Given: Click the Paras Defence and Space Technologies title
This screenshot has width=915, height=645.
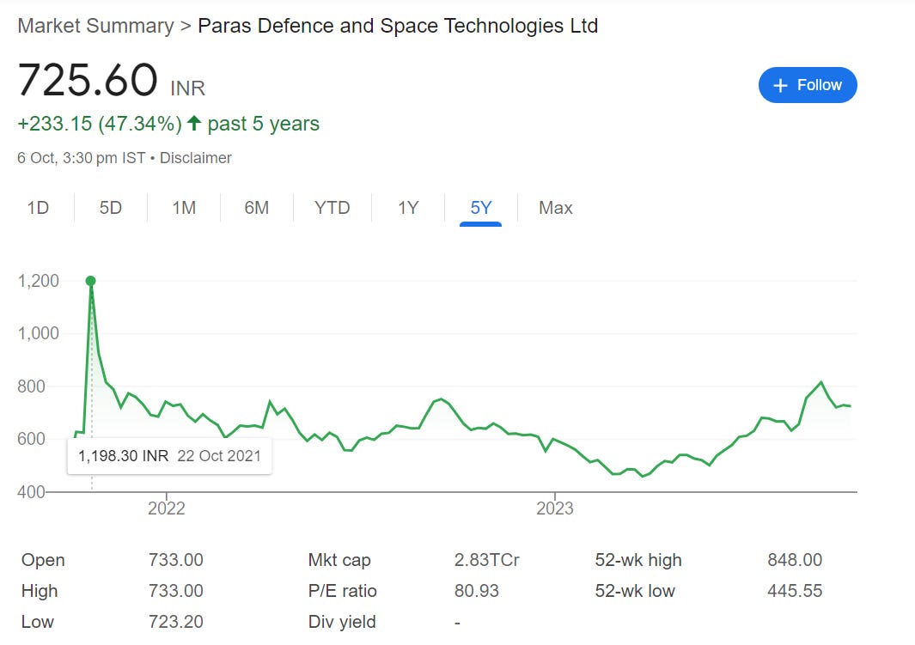Looking at the screenshot, I should click(x=398, y=26).
